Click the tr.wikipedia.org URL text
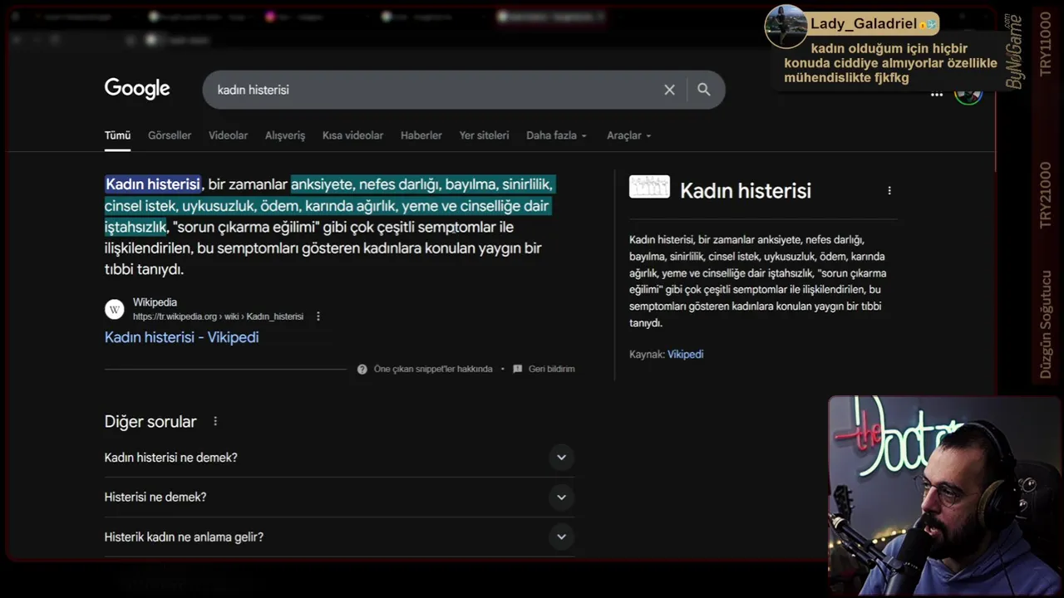Image resolution: width=1064 pixels, height=598 pixels. click(x=218, y=316)
